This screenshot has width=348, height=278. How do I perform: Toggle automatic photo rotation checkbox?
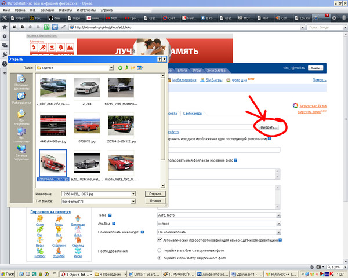pos(159,240)
